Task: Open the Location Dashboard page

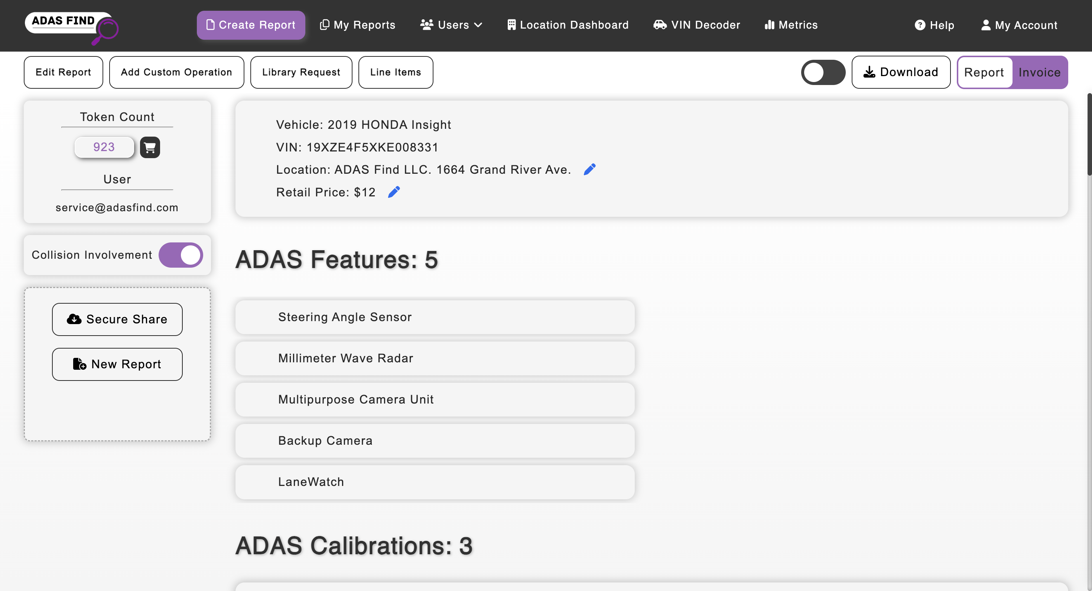Action: coord(568,25)
